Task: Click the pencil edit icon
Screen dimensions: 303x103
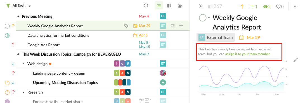Action: (x=296, y=60)
